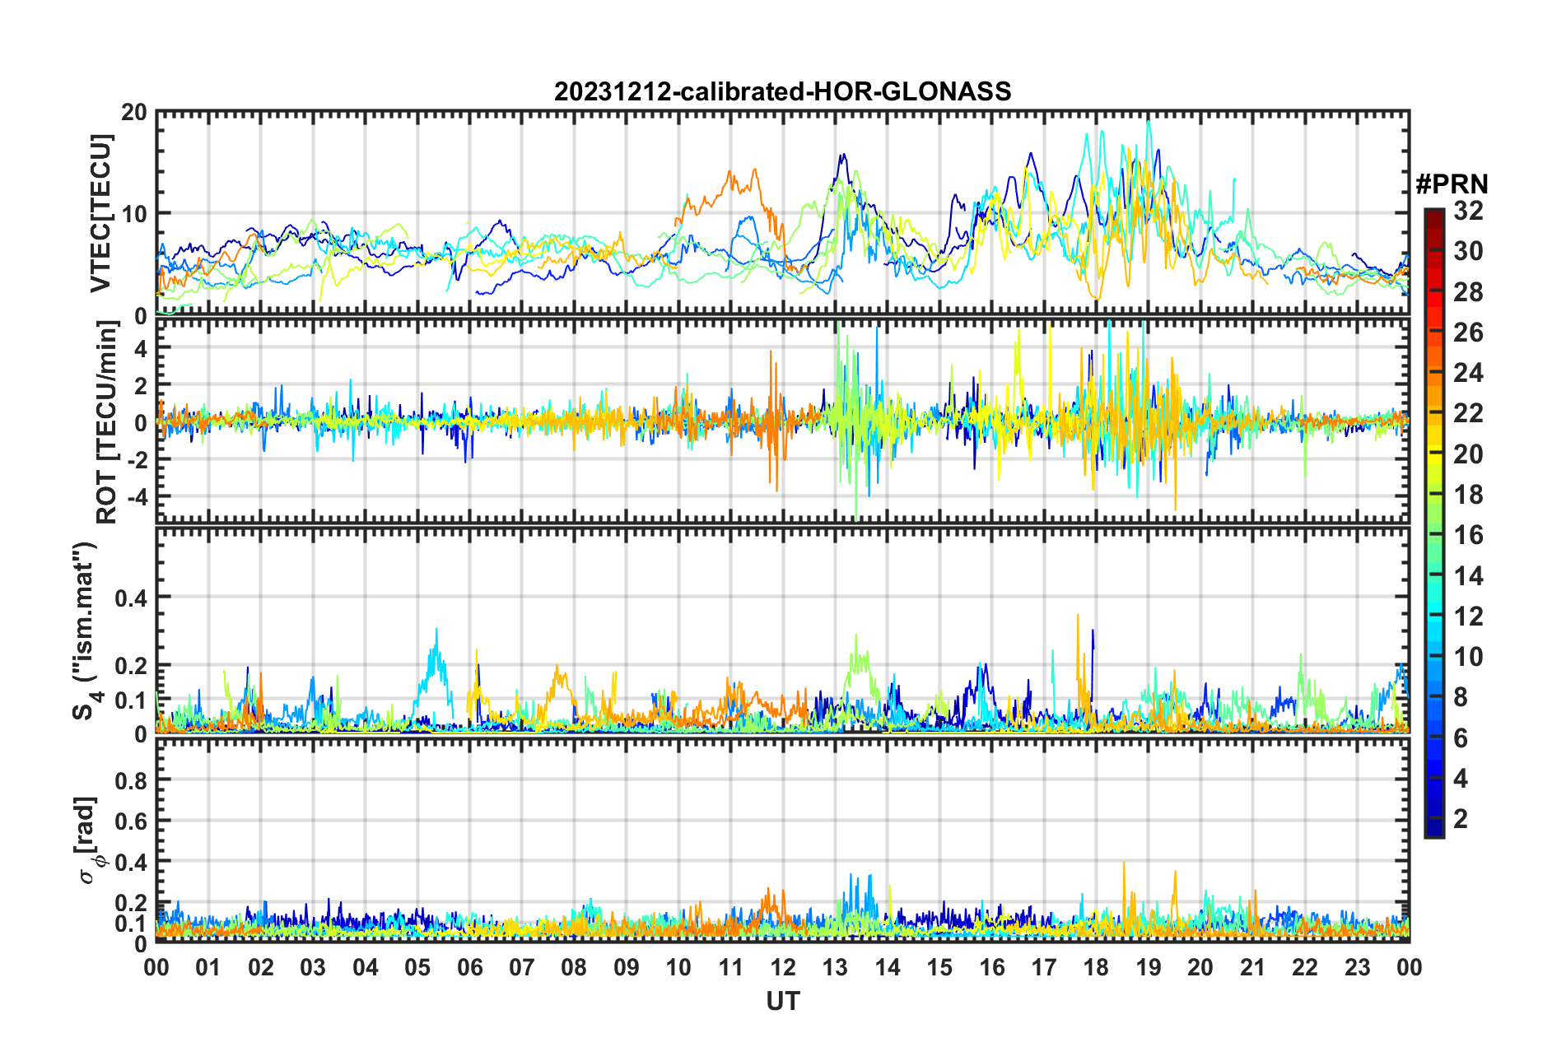The height and width of the screenshot is (1047, 1566).
Task: Click inside the ROT plot panel
Action: coord(783,421)
